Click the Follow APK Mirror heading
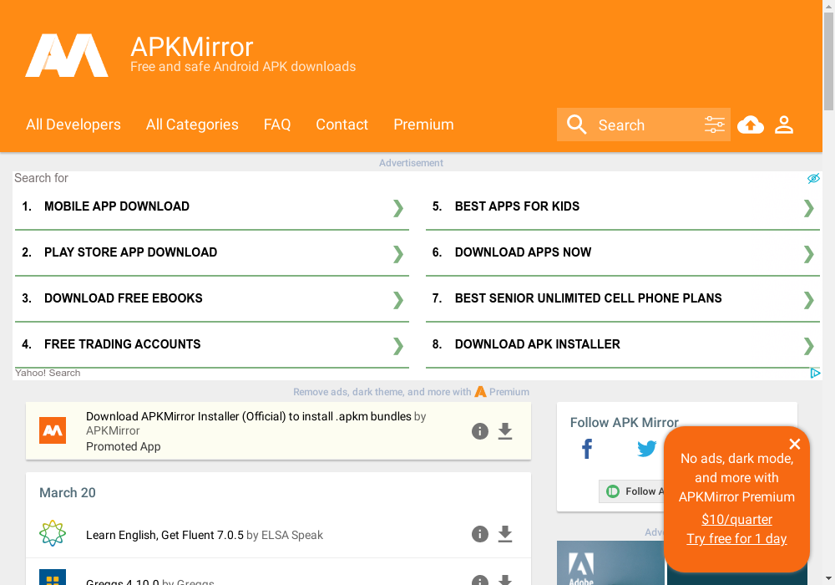 pos(624,423)
